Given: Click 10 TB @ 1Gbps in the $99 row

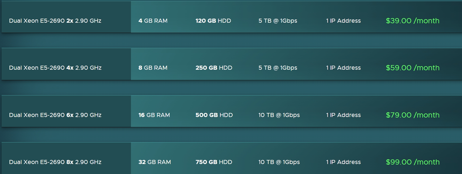Looking at the screenshot, I should tap(279, 162).
